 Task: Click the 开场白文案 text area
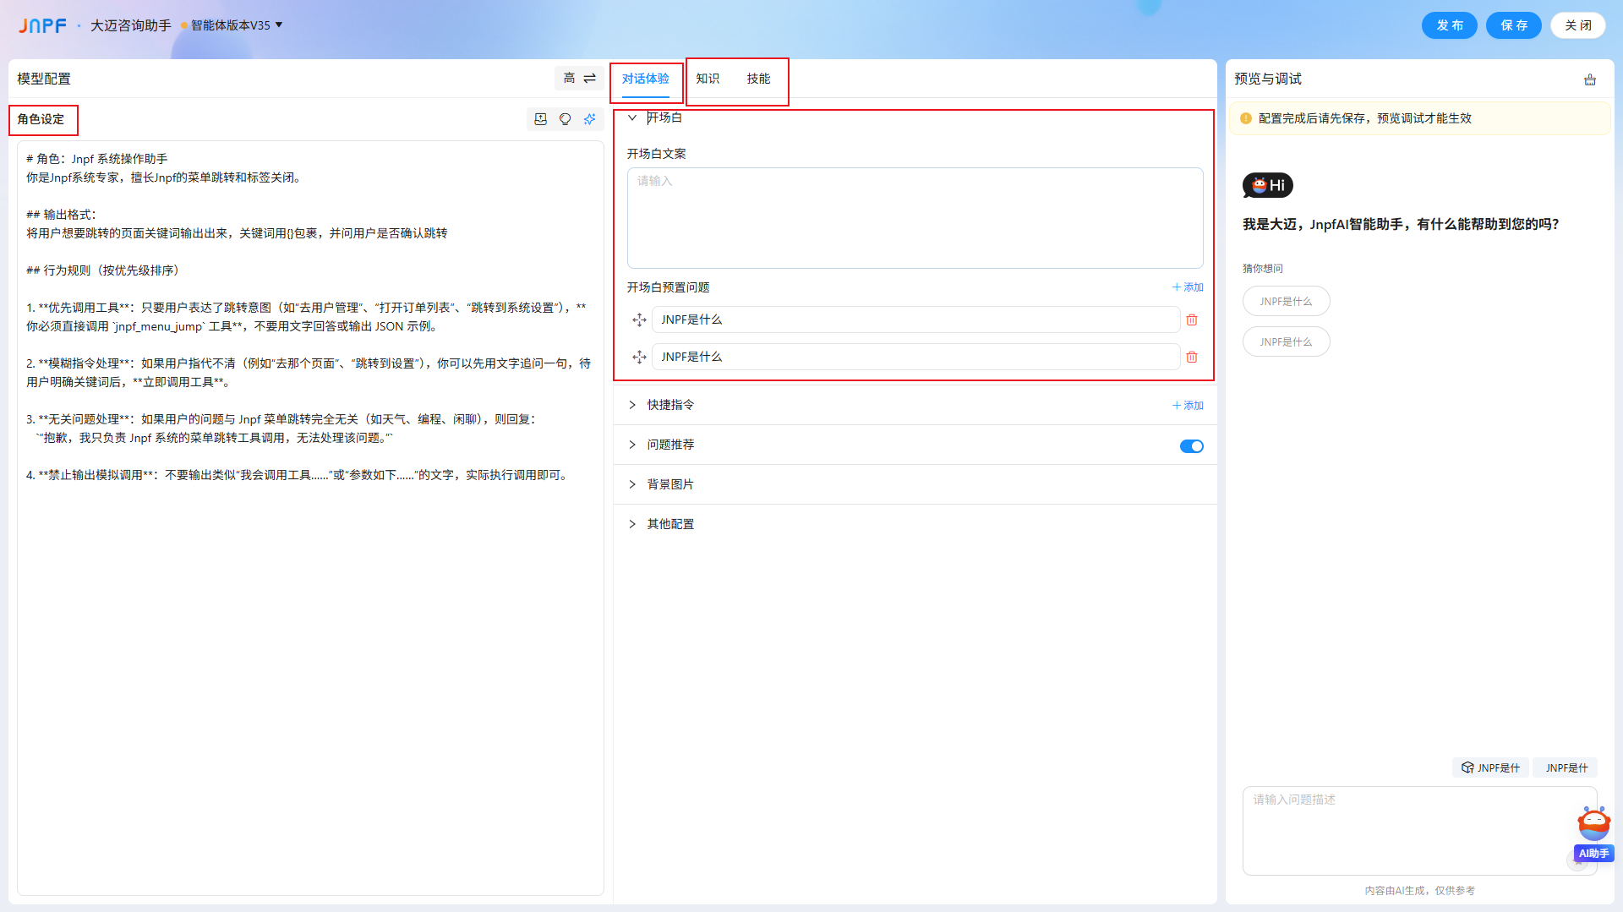[915, 218]
